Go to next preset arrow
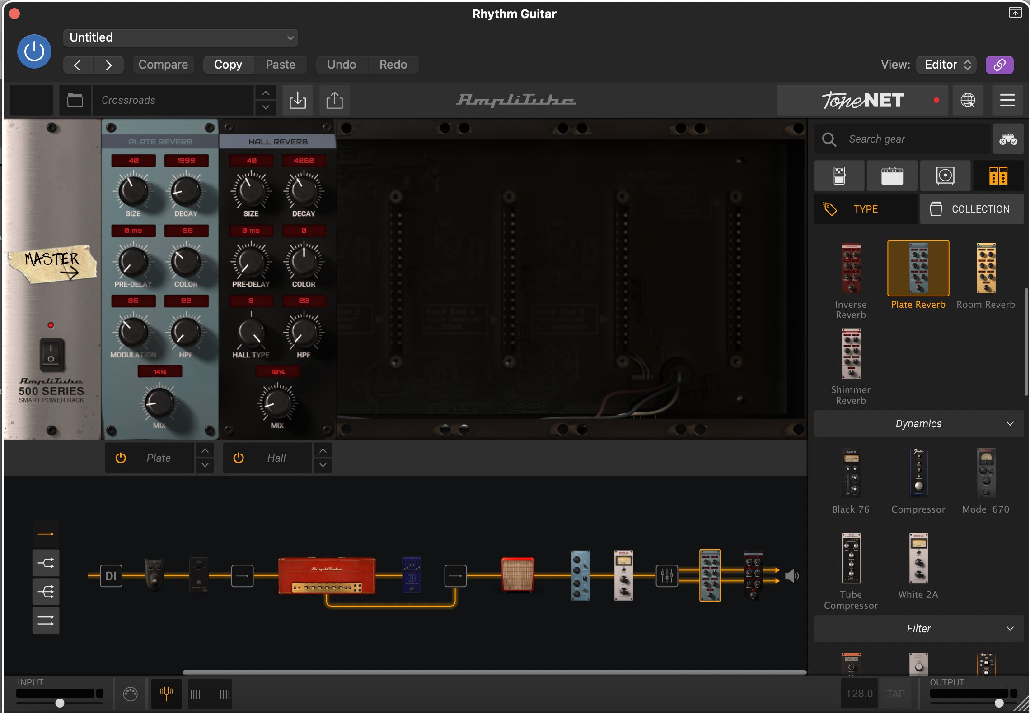This screenshot has width=1030, height=713. pos(108,65)
